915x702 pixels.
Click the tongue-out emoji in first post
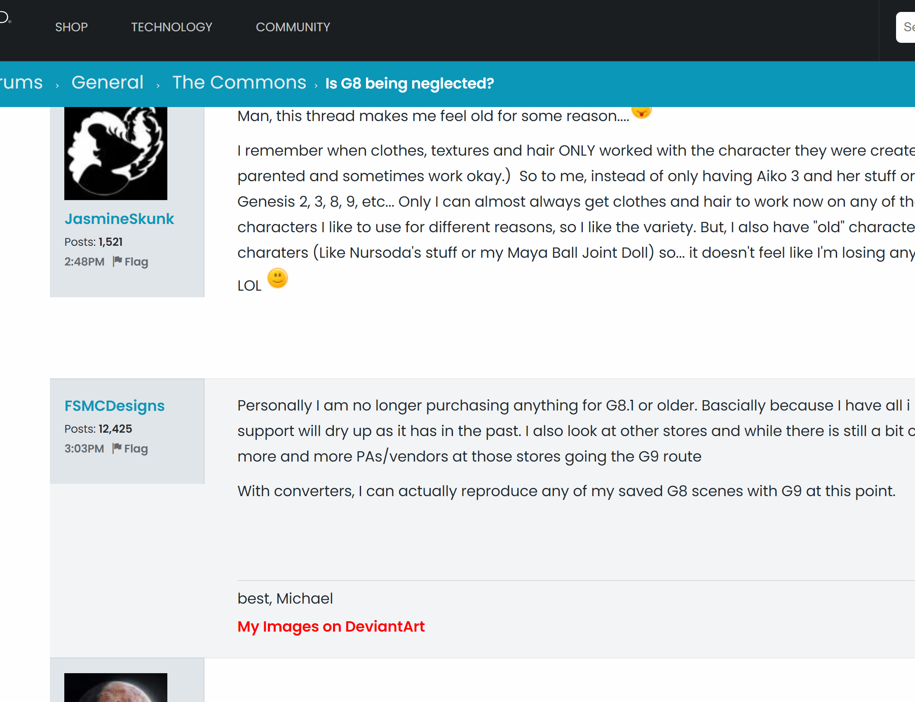pos(642,111)
